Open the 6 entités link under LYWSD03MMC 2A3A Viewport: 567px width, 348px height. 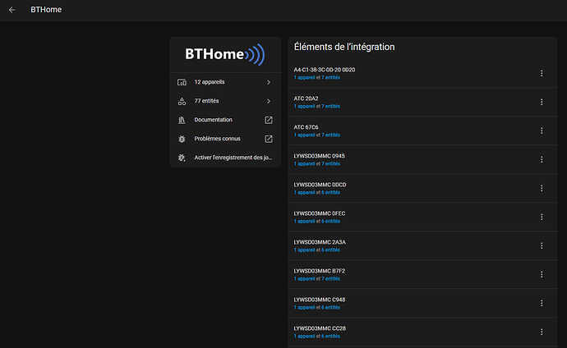331,250
